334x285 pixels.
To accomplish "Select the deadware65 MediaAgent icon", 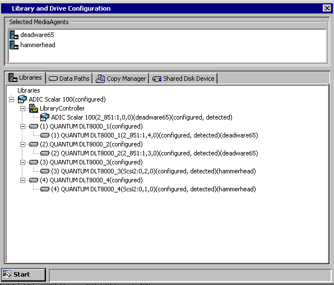I will (14, 35).
